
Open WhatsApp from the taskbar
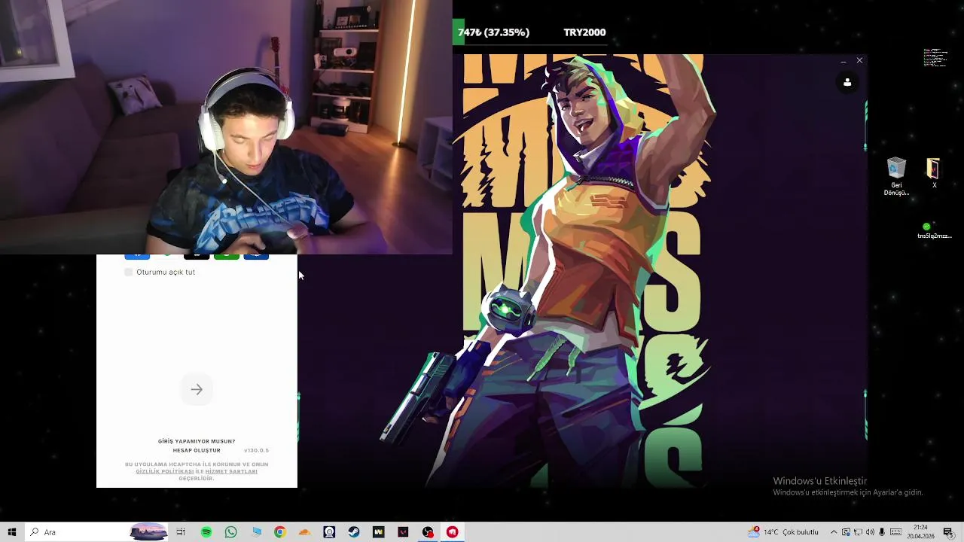coord(230,532)
